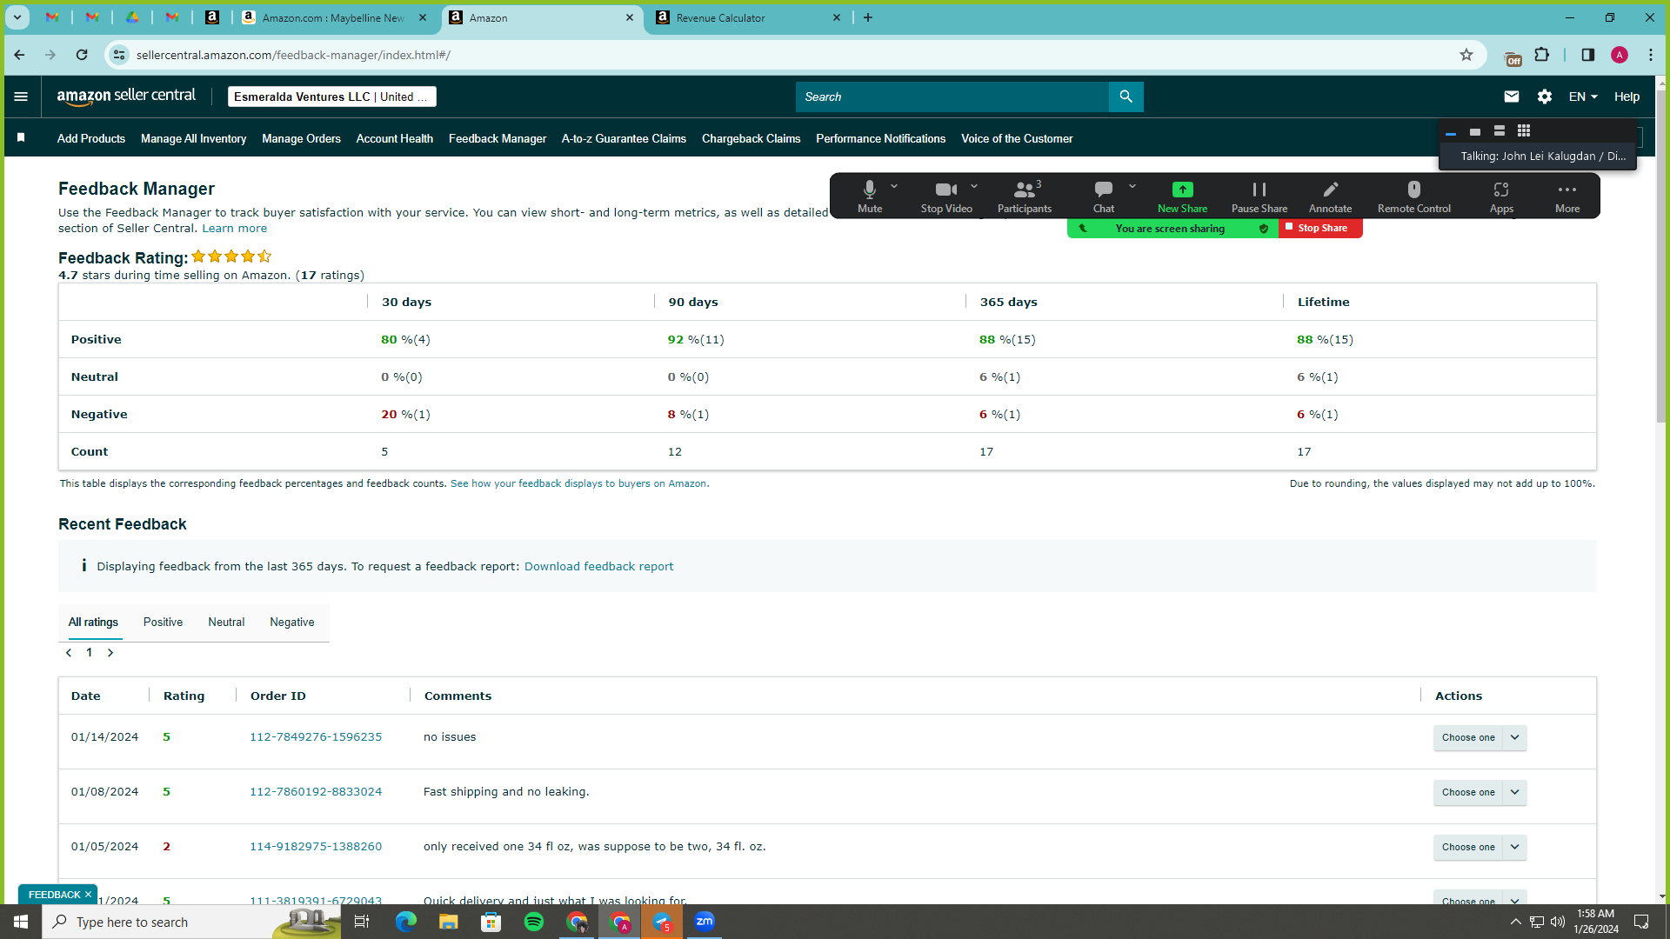The width and height of the screenshot is (1670, 939).
Task: Open Manage Orders
Action: (x=301, y=138)
